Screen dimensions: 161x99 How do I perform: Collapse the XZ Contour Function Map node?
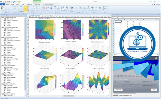pos(1,27)
